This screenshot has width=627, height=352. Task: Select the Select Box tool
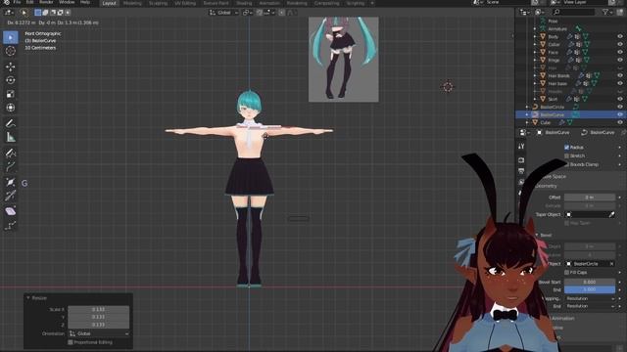(x=11, y=37)
